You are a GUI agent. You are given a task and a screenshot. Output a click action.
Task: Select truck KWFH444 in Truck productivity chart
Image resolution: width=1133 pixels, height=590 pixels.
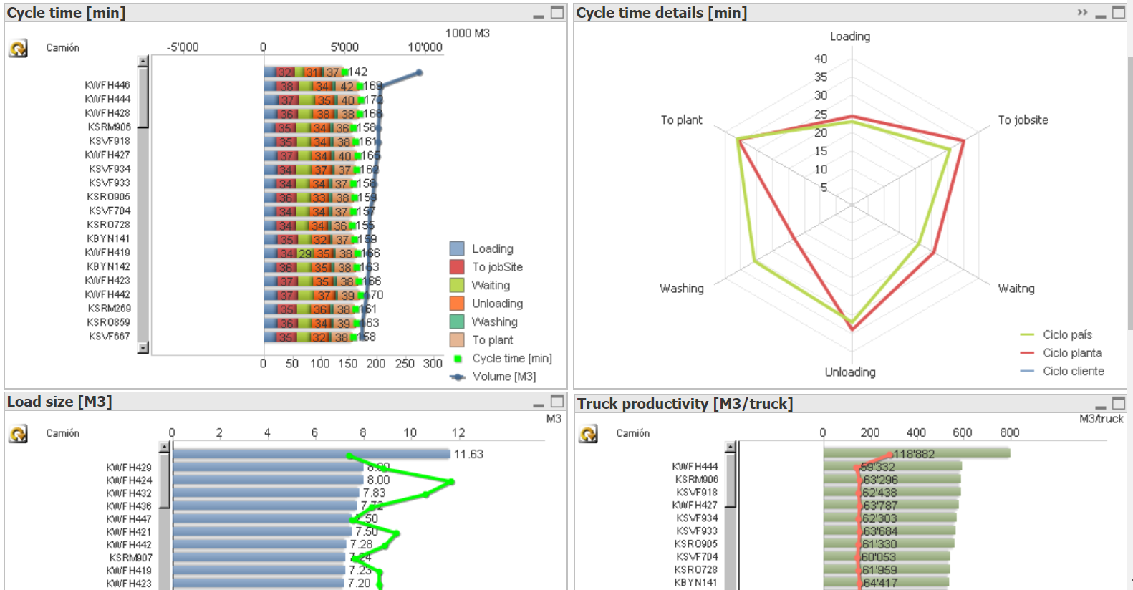tap(695, 467)
